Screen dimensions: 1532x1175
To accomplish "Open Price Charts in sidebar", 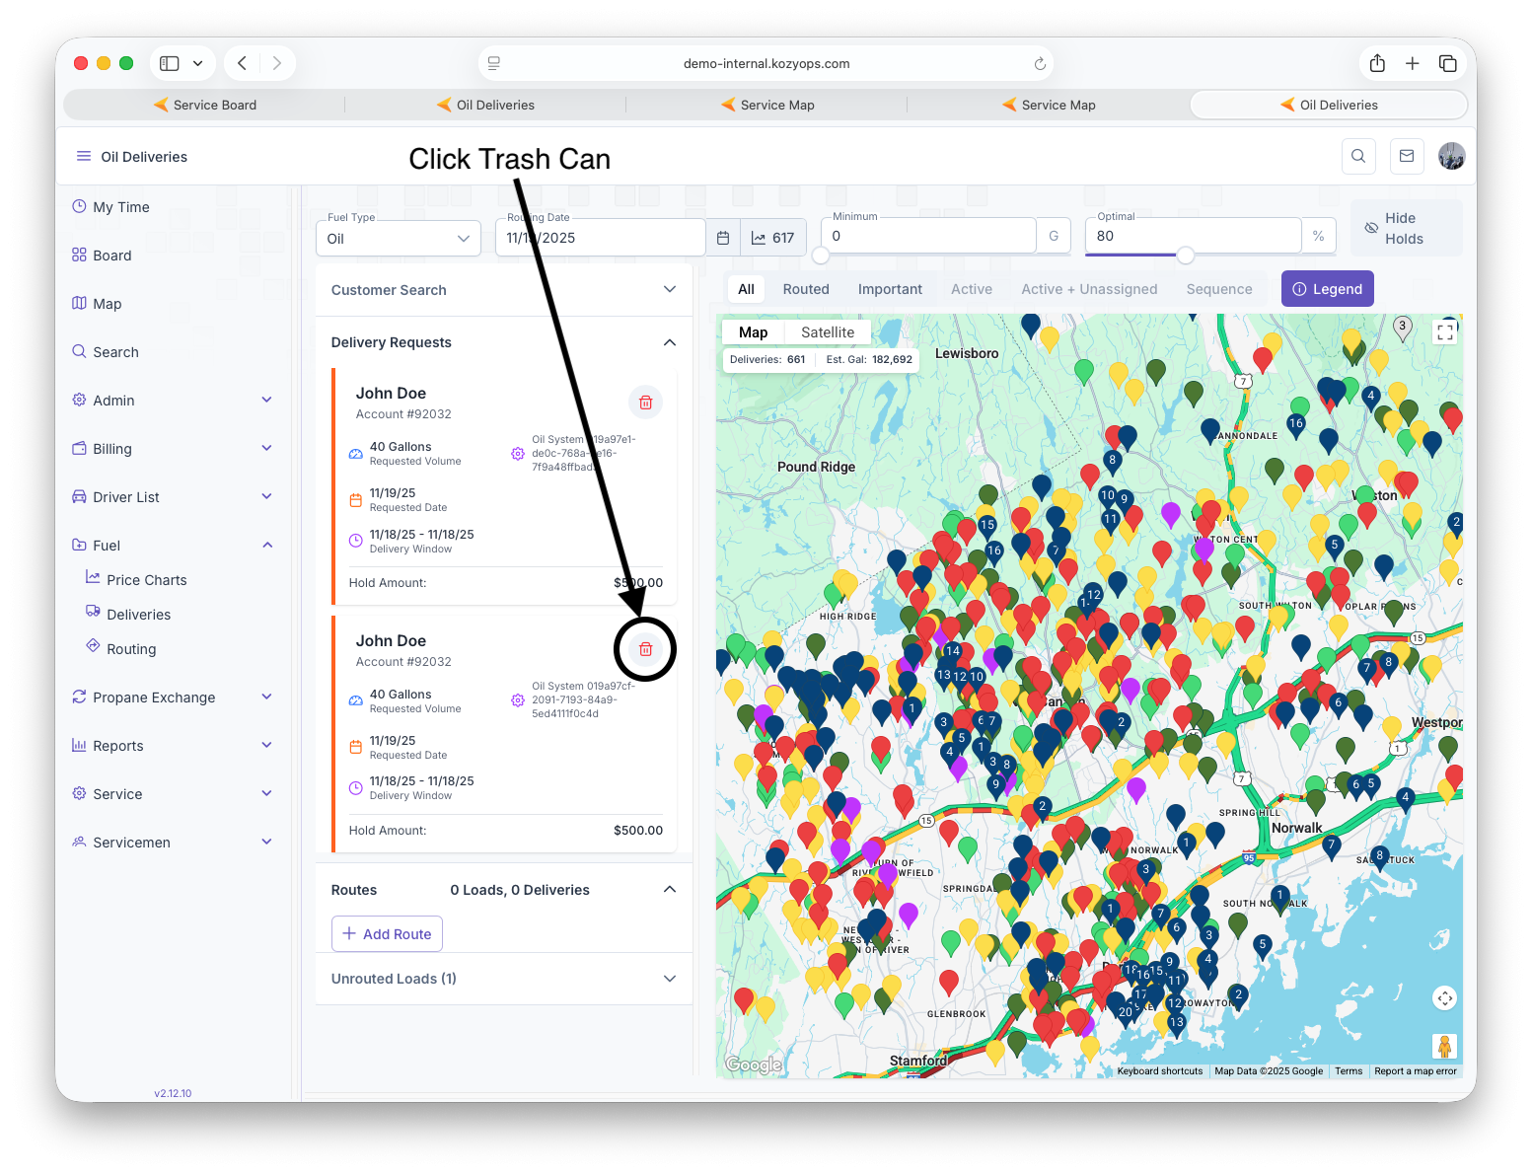I will click(146, 580).
